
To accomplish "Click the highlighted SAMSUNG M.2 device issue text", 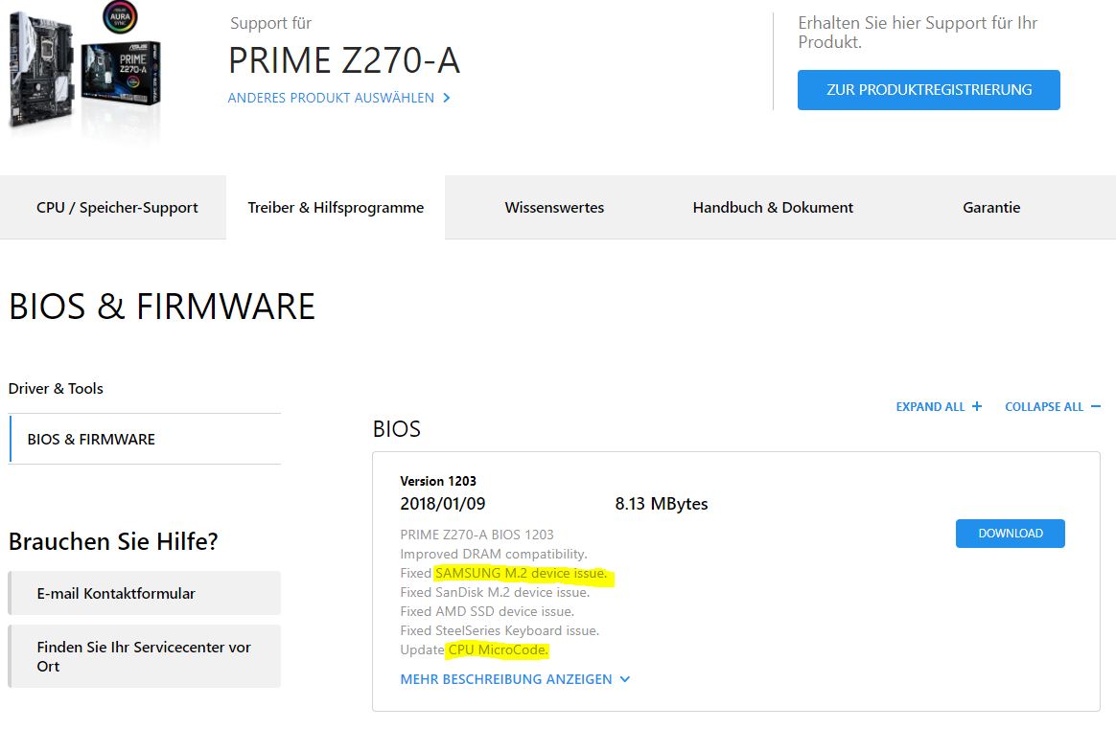I will (x=521, y=573).
